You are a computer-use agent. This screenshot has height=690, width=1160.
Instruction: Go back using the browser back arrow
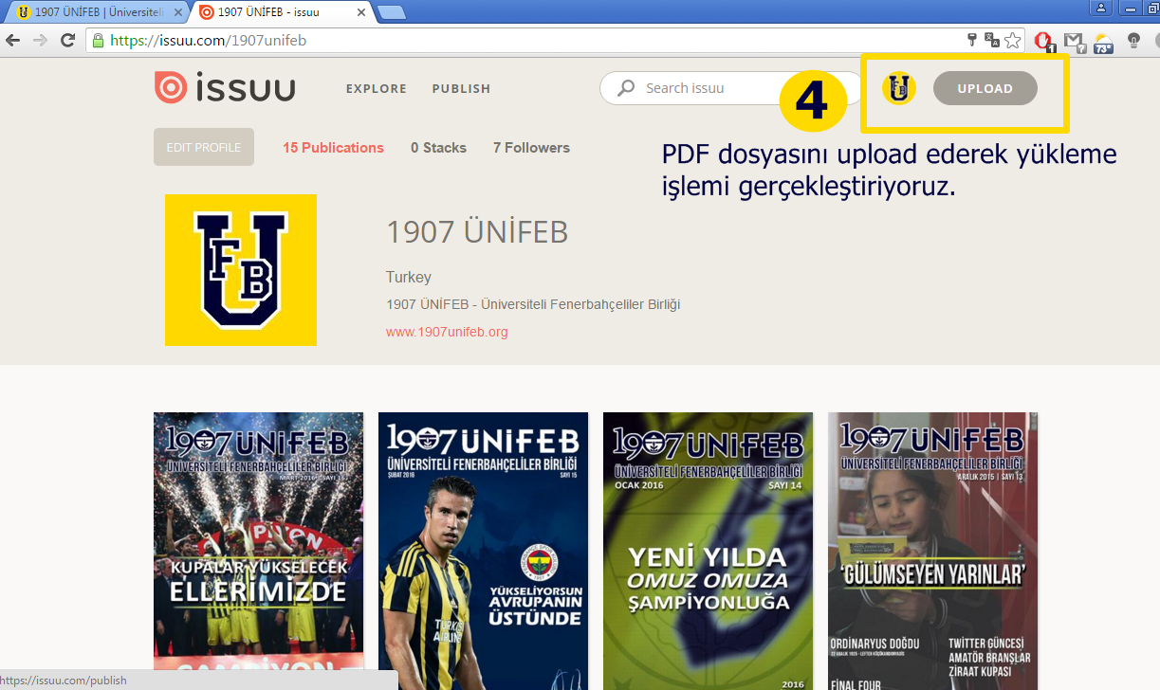13,41
